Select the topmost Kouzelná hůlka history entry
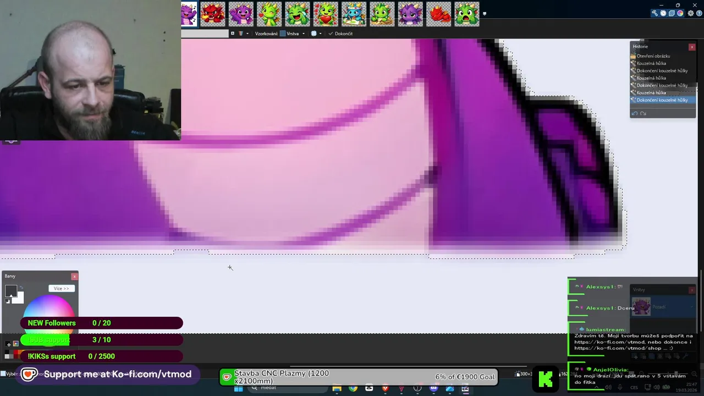The width and height of the screenshot is (704, 396). click(663, 63)
